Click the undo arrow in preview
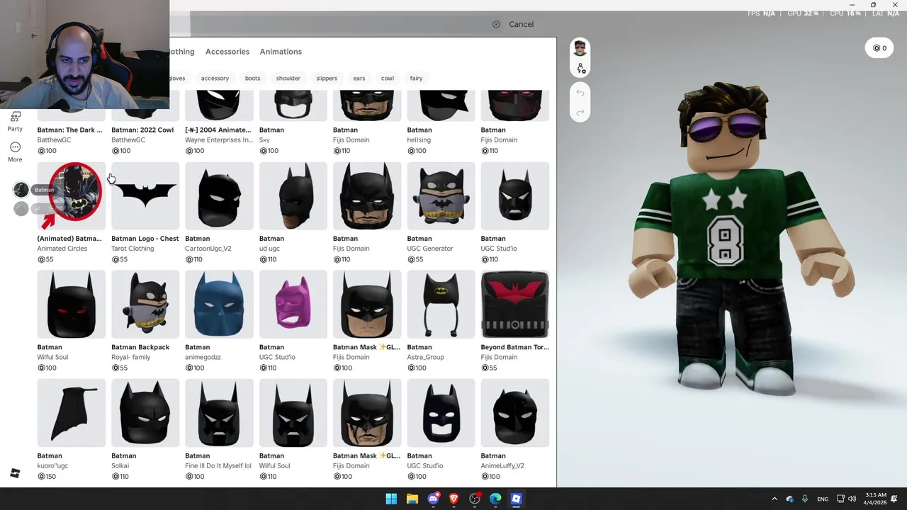This screenshot has height=510, width=907. (580, 93)
